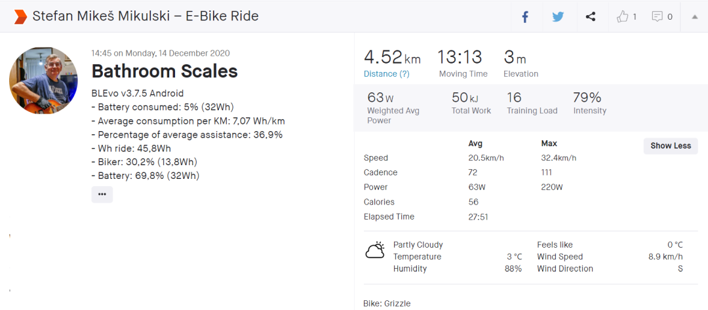Open comments via speech bubble icon
Image resolution: width=708 pixels, height=310 pixels.
point(658,17)
